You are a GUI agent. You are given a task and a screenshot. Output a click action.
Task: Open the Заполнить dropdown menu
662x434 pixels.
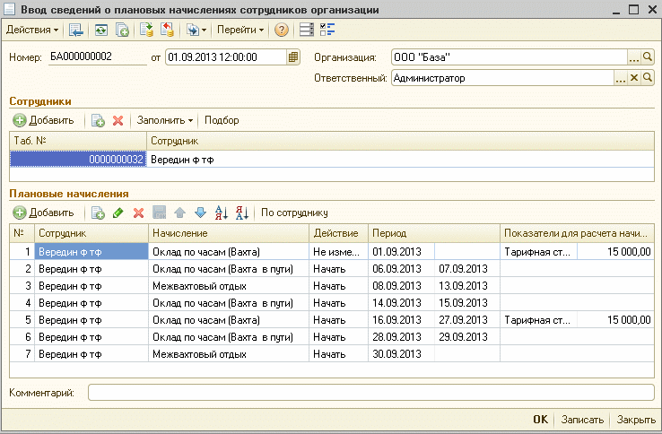point(165,120)
